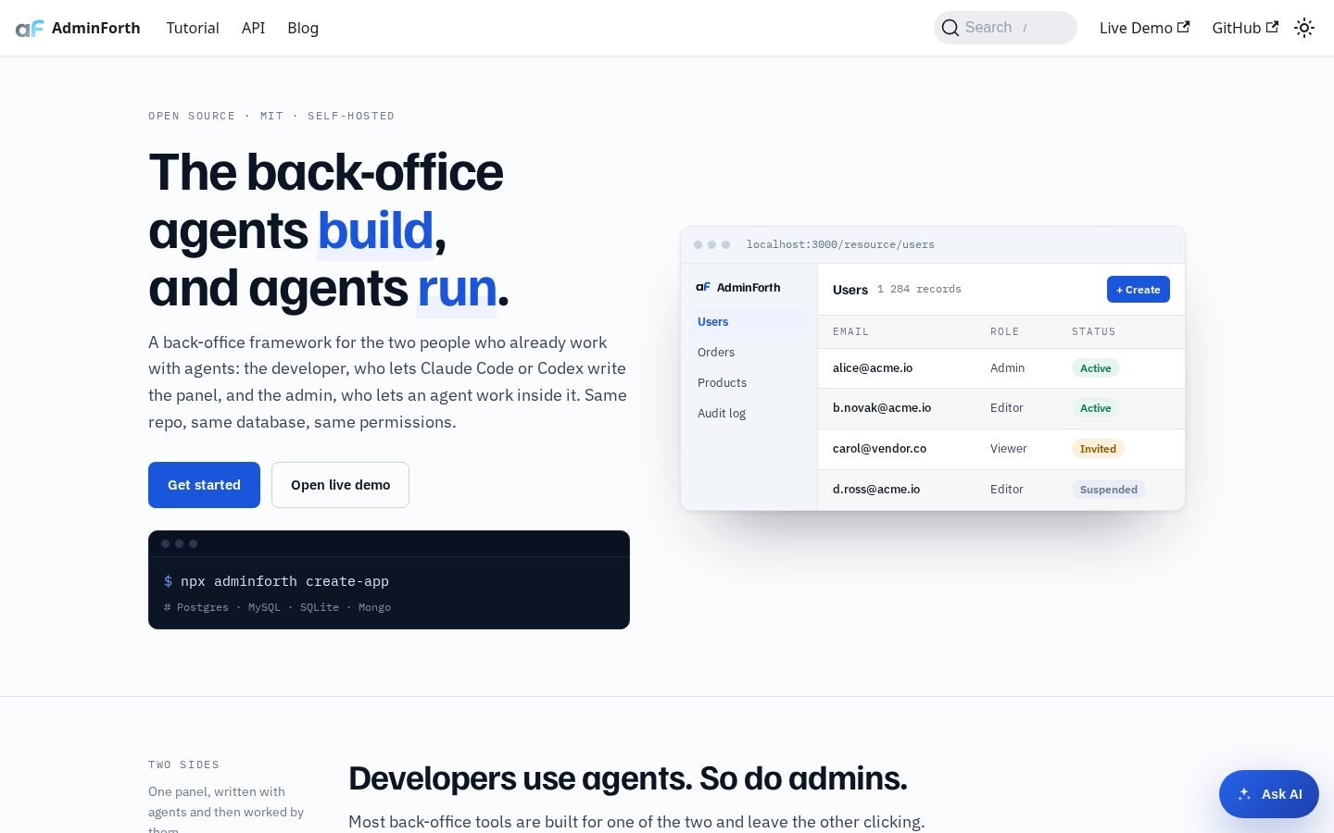Click the b.novak@acme.io email cell

click(x=882, y=408)
